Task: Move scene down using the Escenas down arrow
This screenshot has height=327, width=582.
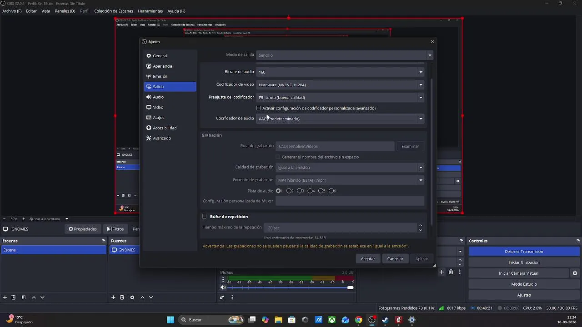Action: (42, 297)
